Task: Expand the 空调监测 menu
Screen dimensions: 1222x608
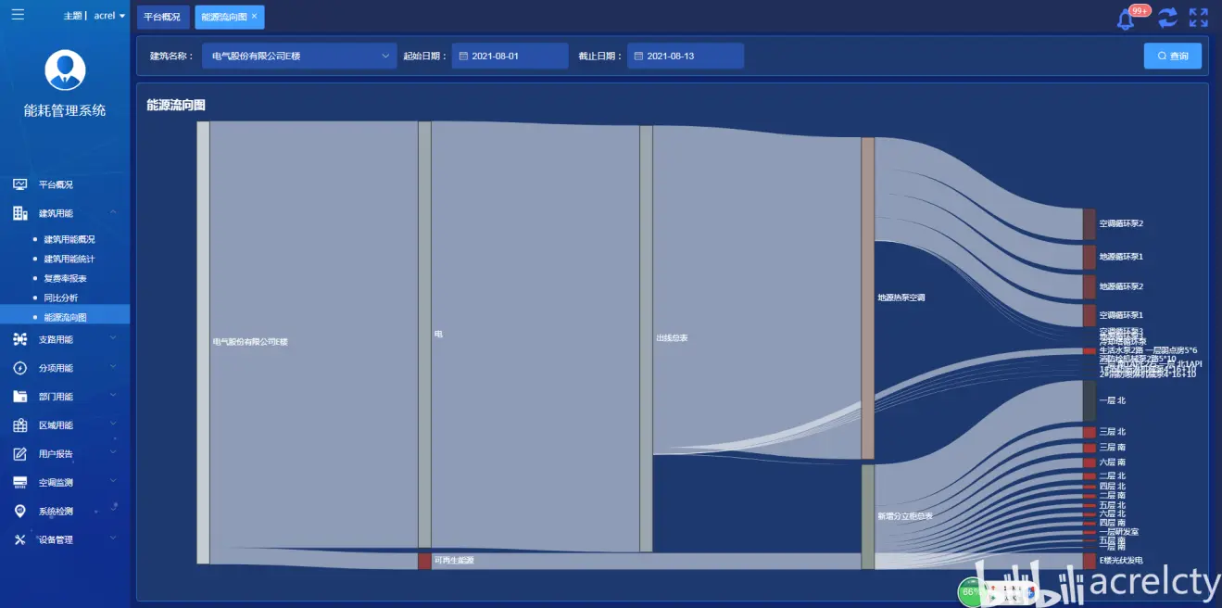Action: click(65, 482)
